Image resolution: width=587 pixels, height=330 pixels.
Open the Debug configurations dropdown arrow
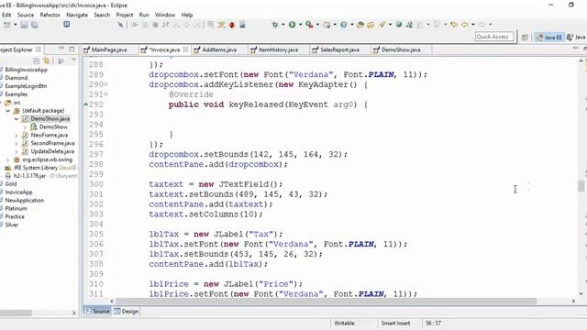coord(283,25)
